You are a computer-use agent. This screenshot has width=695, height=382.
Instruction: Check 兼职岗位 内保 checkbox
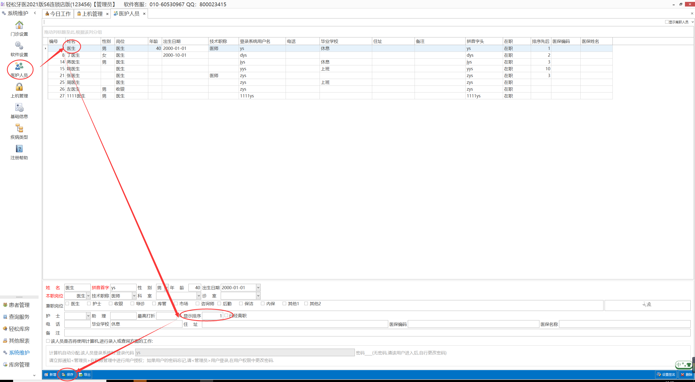click(x=263, y=304)
